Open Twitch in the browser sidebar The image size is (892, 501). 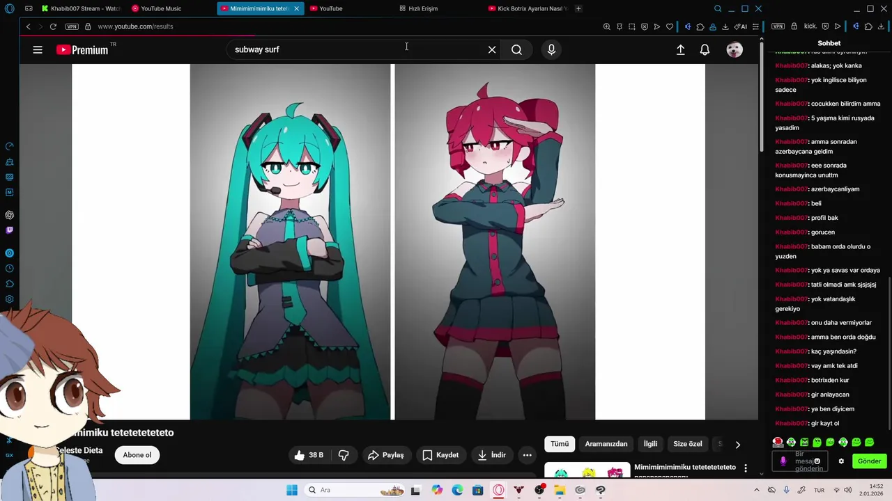point(9,230)
